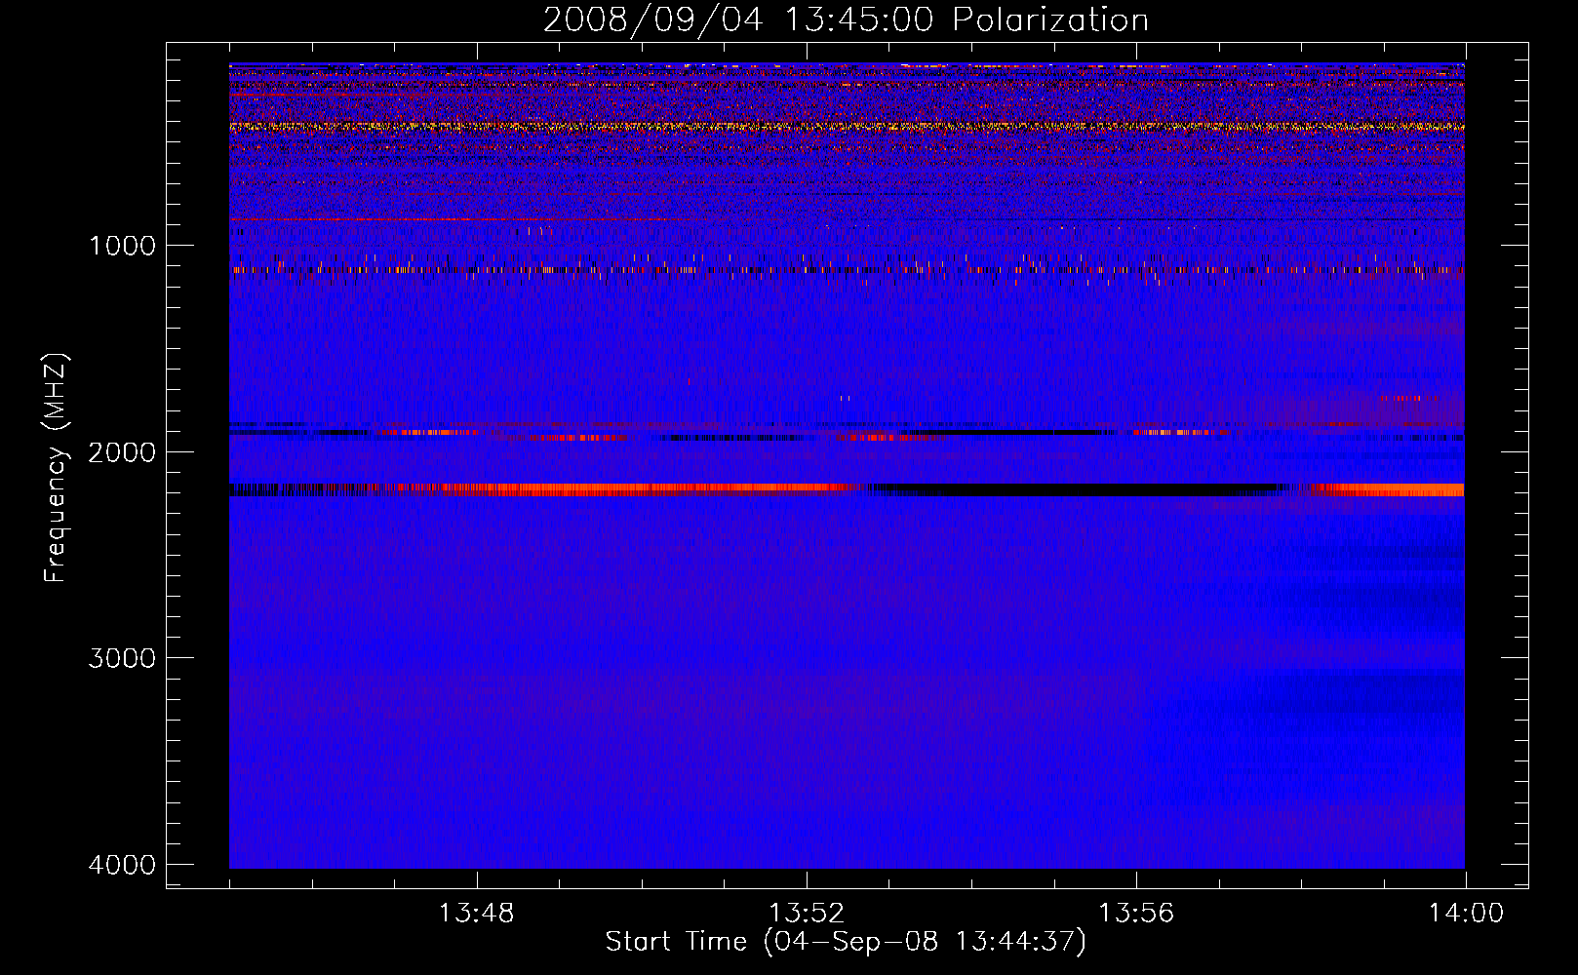Click the 2000 frequency tick label
The image size is (1578, 975).
(122, 451)
